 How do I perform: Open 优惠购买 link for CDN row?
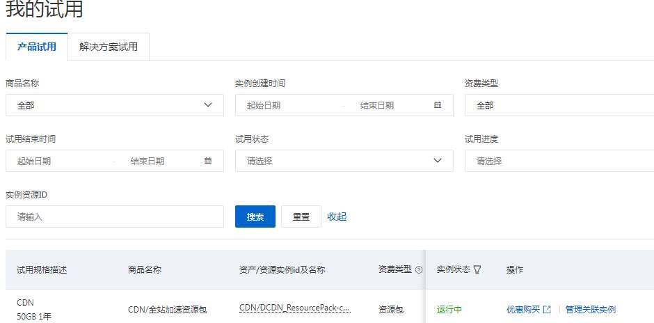pos(523,310)
